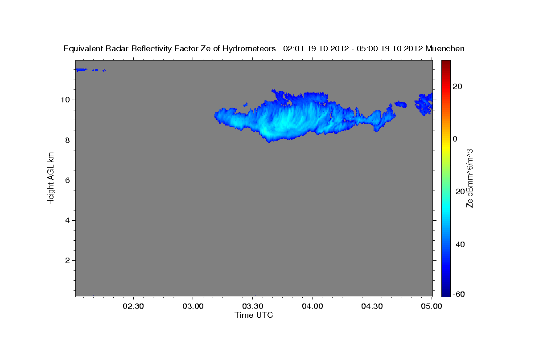Viewport: 535px width, 356px height.
Task: Click the height tick label 6
Action: [x=68, y=180]
